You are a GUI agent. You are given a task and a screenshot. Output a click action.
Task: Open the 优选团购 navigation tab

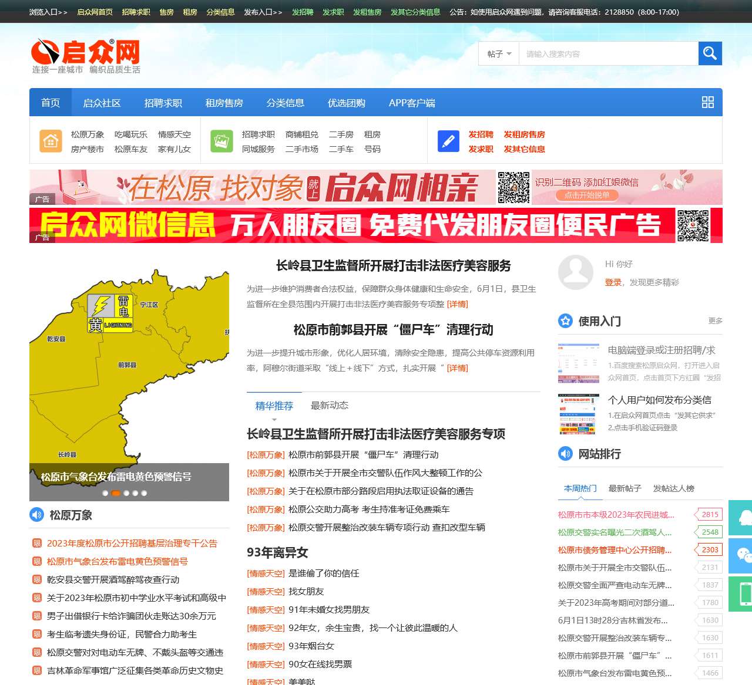point(347,102)
